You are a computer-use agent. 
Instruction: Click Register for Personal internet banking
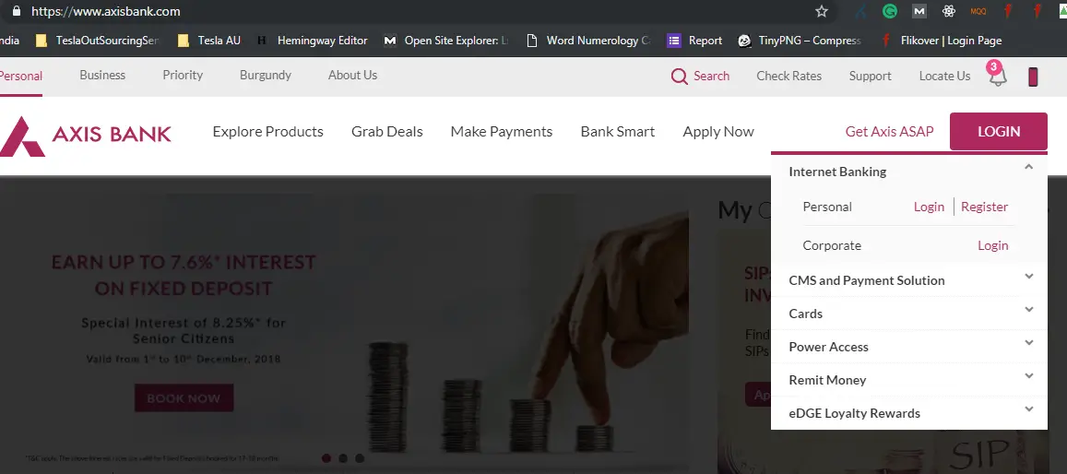[x=984, y=207]
